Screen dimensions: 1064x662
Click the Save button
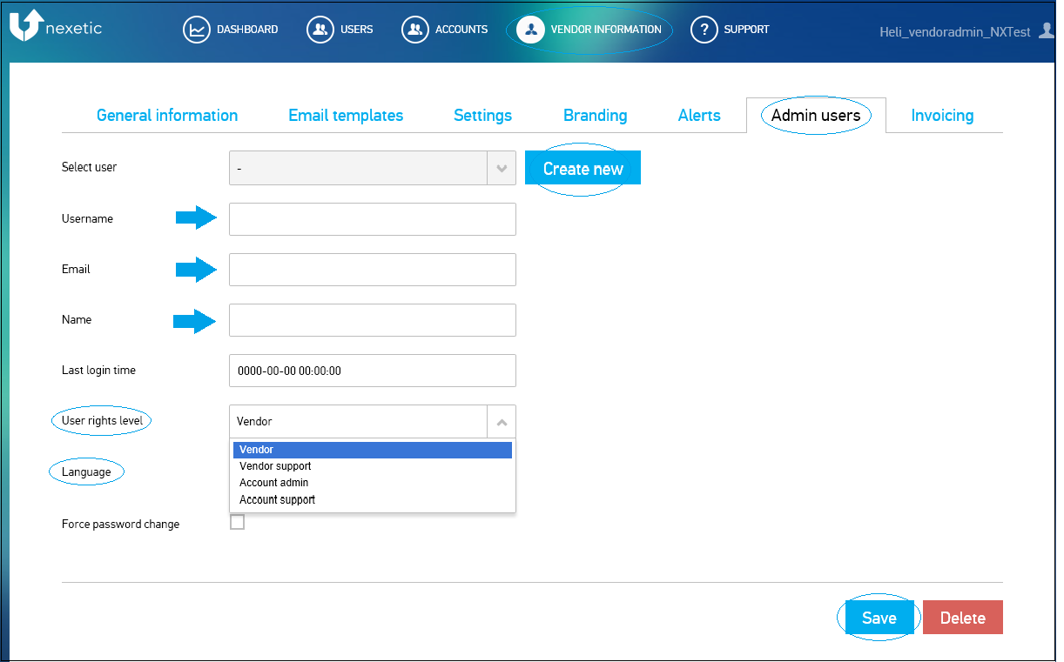[x=879, y=618]
